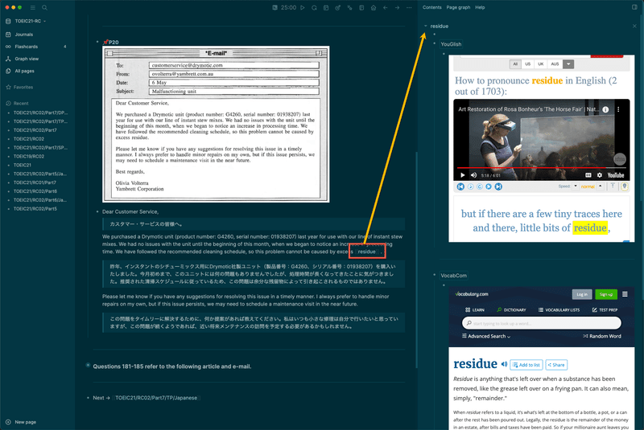Image resolution: width=644 pixels, height=430 pixels.
Task: Select the AUS accent filter
Action: 555,64
